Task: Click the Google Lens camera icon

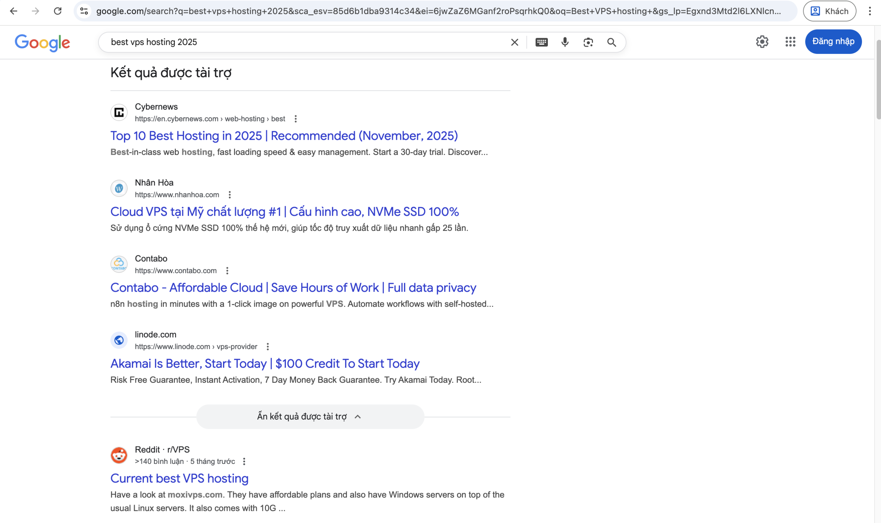Action: (587, 42)
